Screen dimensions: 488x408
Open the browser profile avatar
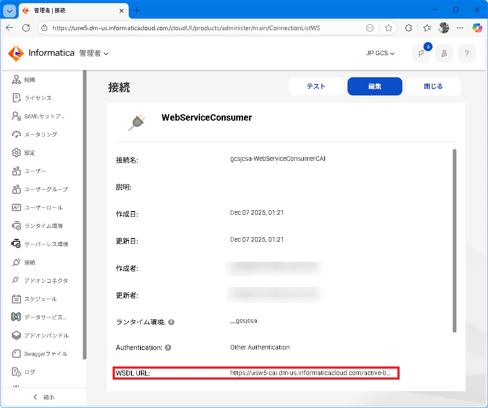[x=444, y=28]
